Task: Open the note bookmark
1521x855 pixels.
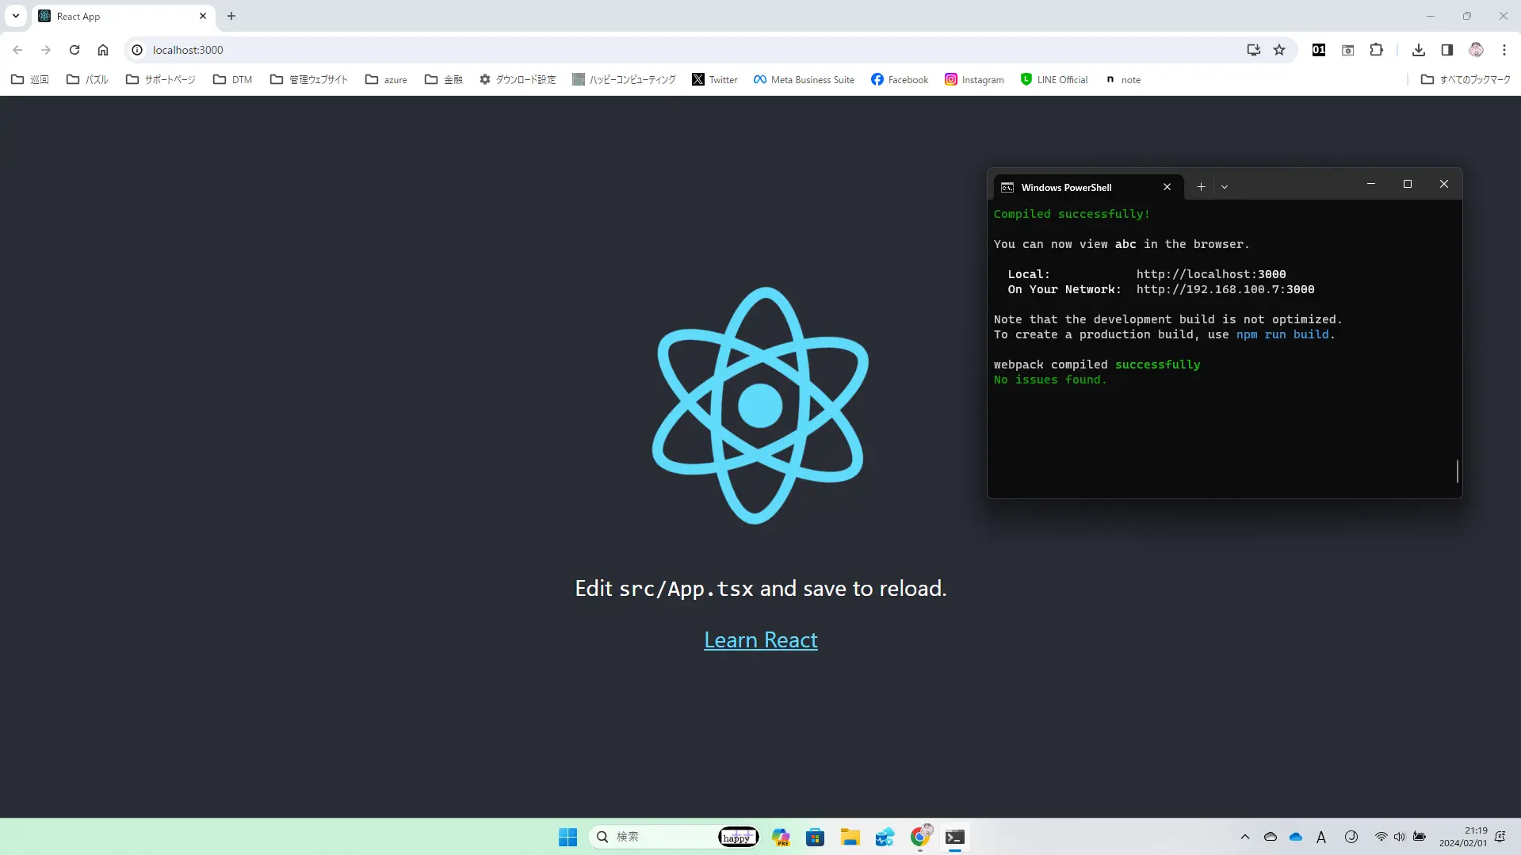Action: 1122,79
